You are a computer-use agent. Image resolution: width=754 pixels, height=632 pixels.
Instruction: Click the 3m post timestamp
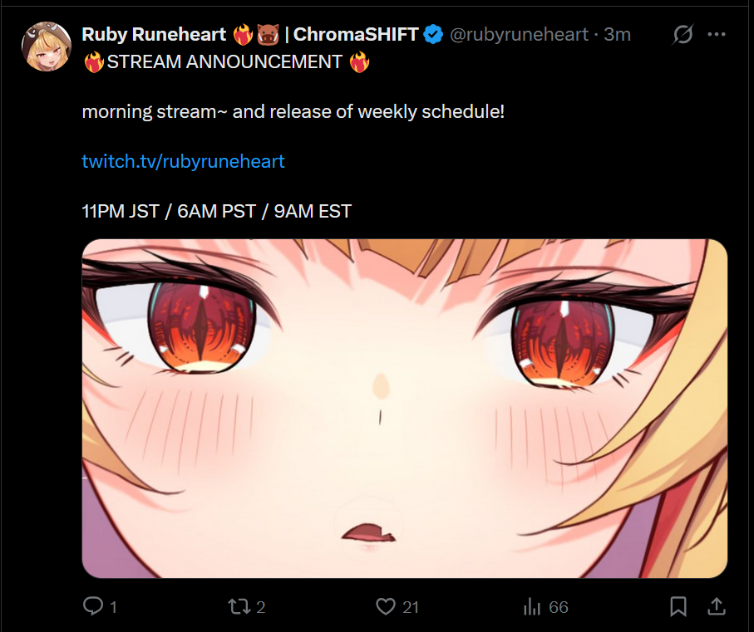(x=617, y=34)
